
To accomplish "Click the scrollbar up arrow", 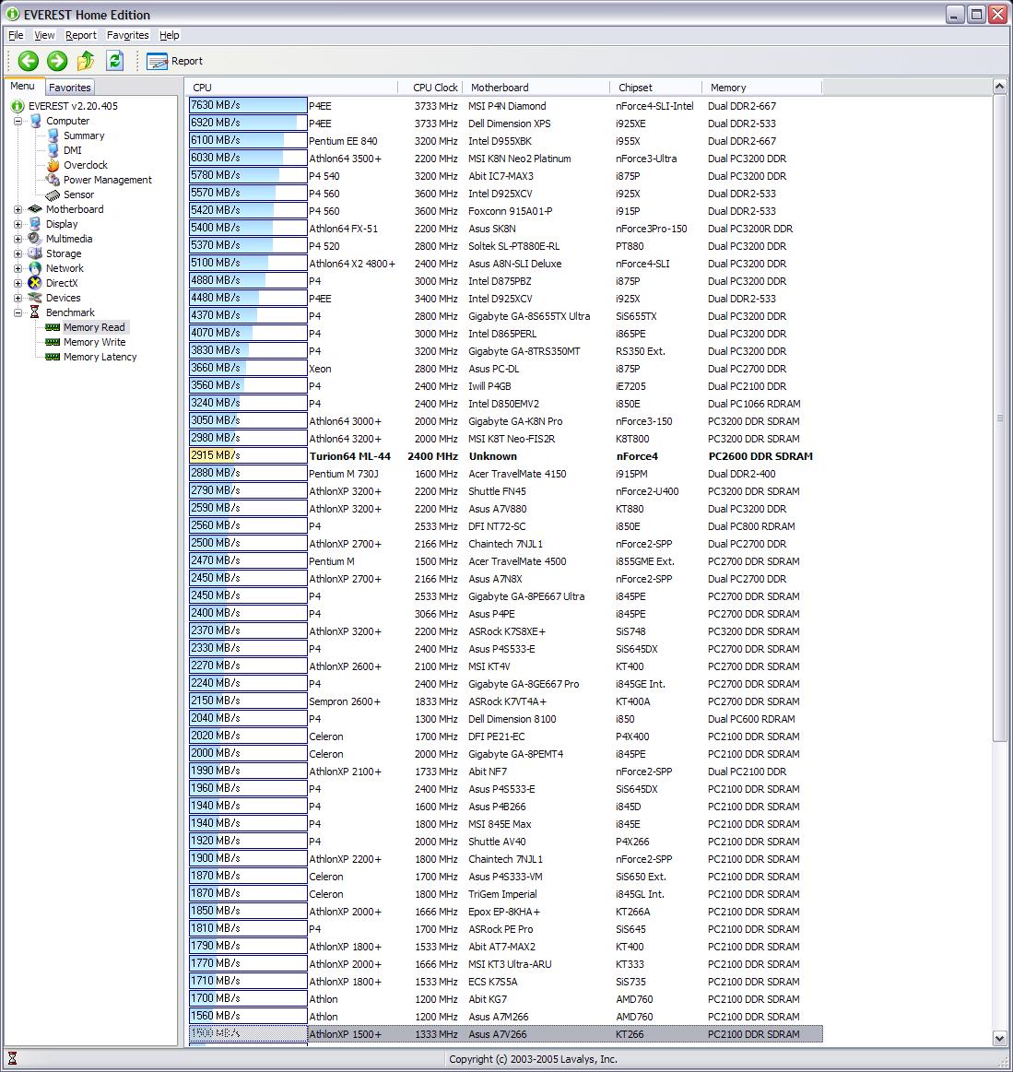I will pyautogui.click(x=999, y=86).
